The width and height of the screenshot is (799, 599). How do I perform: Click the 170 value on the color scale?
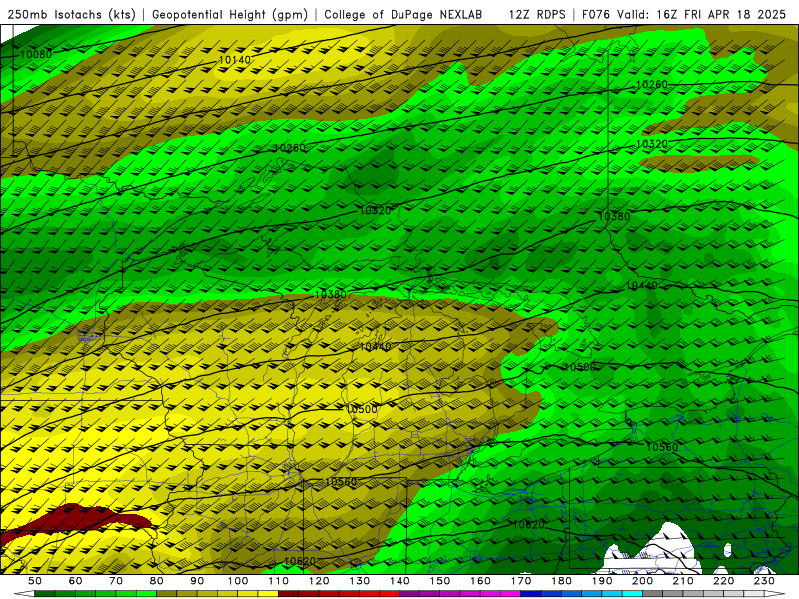[520, 581]
